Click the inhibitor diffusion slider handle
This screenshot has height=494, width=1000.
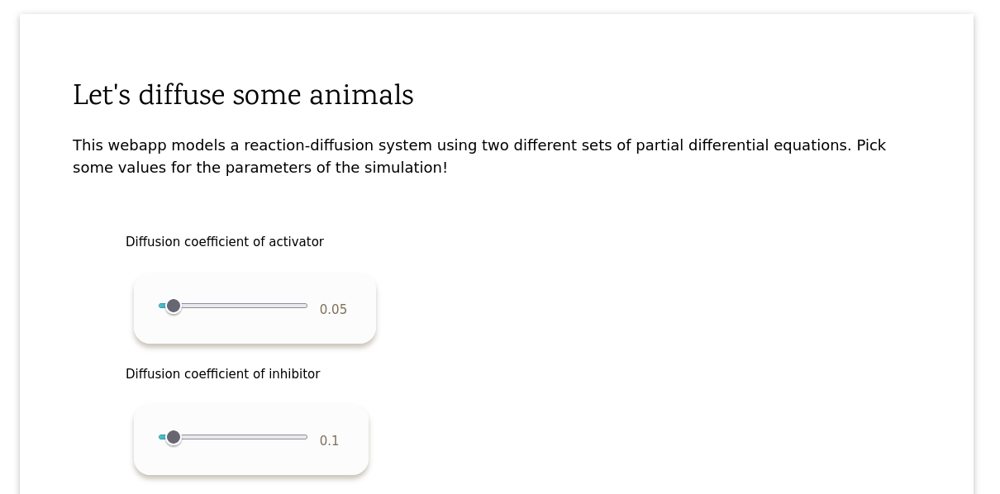click(x=174, y=437)
